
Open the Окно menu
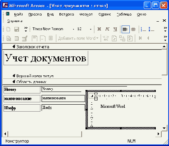tap(141, 14)
